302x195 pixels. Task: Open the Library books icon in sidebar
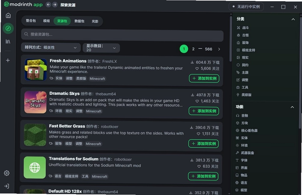click(x=8, y=42)
